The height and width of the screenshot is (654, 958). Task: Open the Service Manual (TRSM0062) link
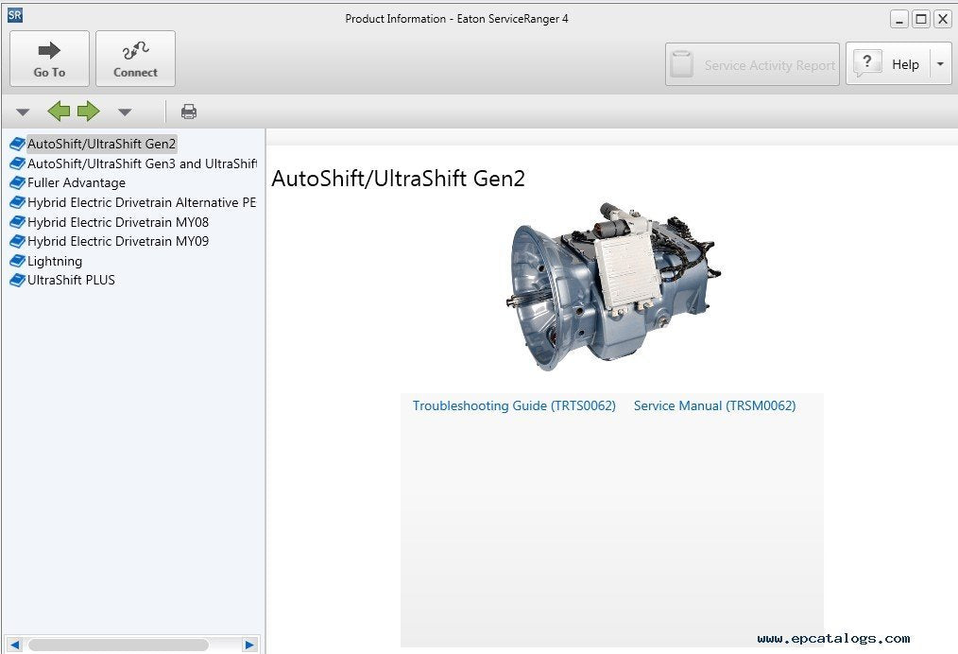point(714,405)
